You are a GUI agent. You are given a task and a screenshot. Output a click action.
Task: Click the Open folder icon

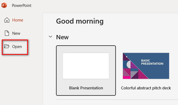point(7,46)
